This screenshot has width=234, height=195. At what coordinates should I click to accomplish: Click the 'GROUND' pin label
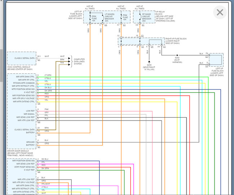30,142
